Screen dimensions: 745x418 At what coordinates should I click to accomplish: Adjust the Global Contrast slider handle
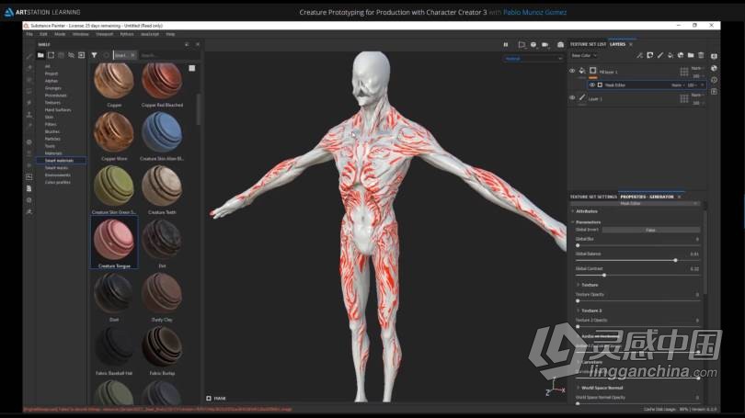(604, 275)
